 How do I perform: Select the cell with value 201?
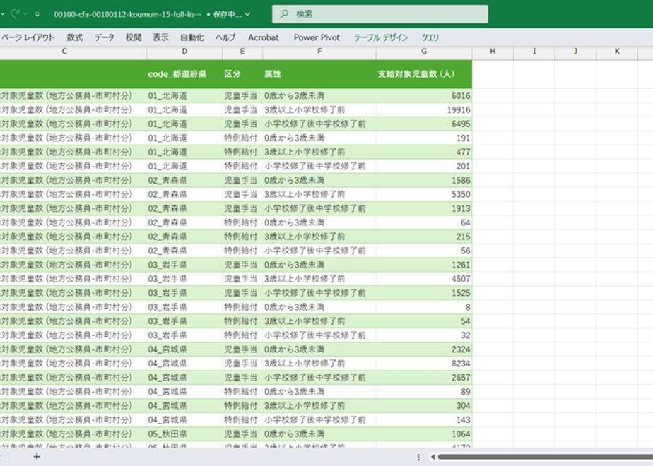click(x=424, y=167)
